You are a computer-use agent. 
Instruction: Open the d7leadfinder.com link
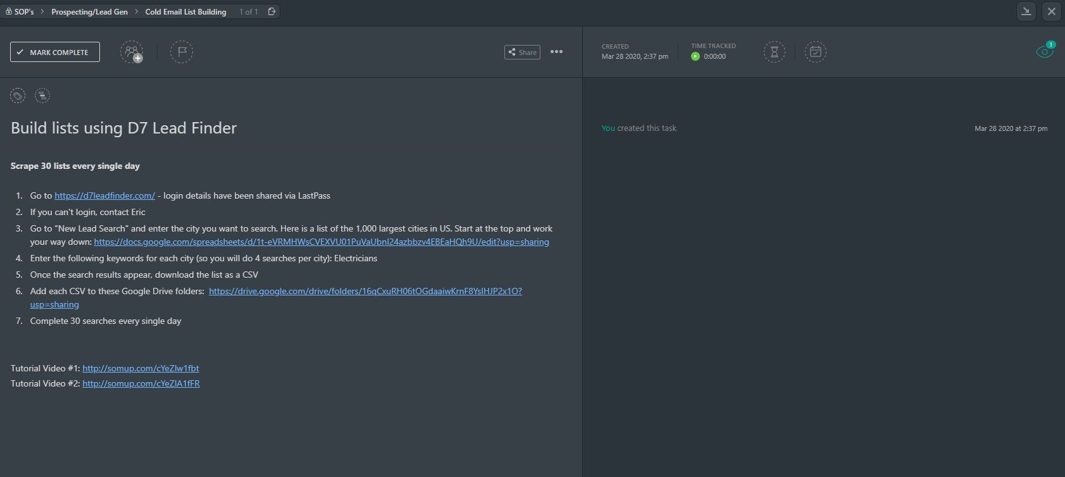click(x=104, y=195)
